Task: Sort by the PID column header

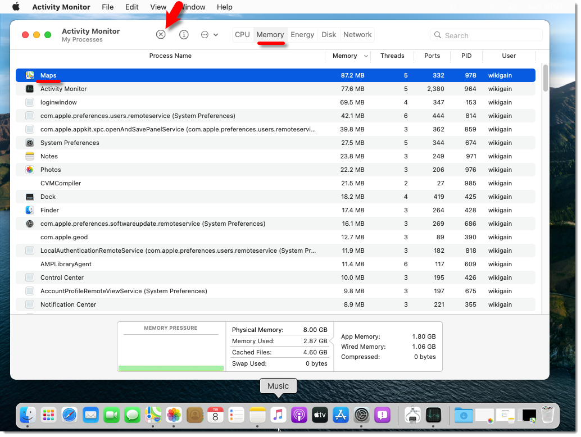Action: (466, 56)
